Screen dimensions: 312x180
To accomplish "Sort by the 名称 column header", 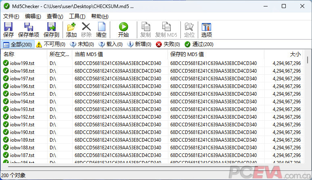I will (x=24, y=54).
